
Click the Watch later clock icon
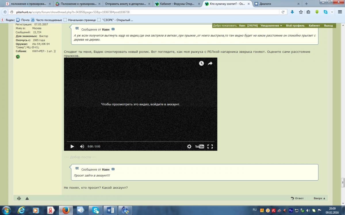(x=202, y=63)
